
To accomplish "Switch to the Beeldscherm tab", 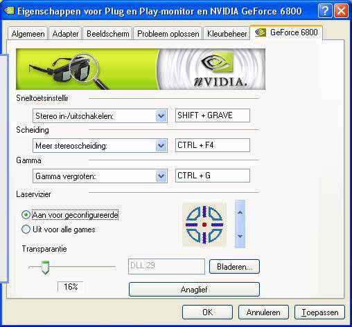I will point(108,34).
